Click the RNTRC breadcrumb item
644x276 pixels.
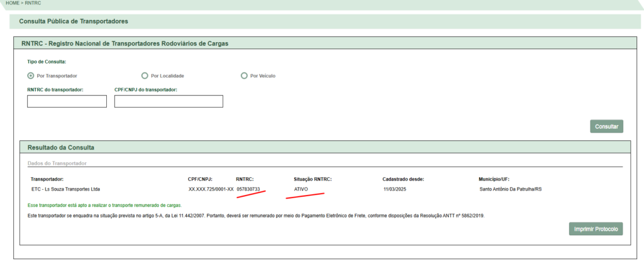(x=33, y=4)
